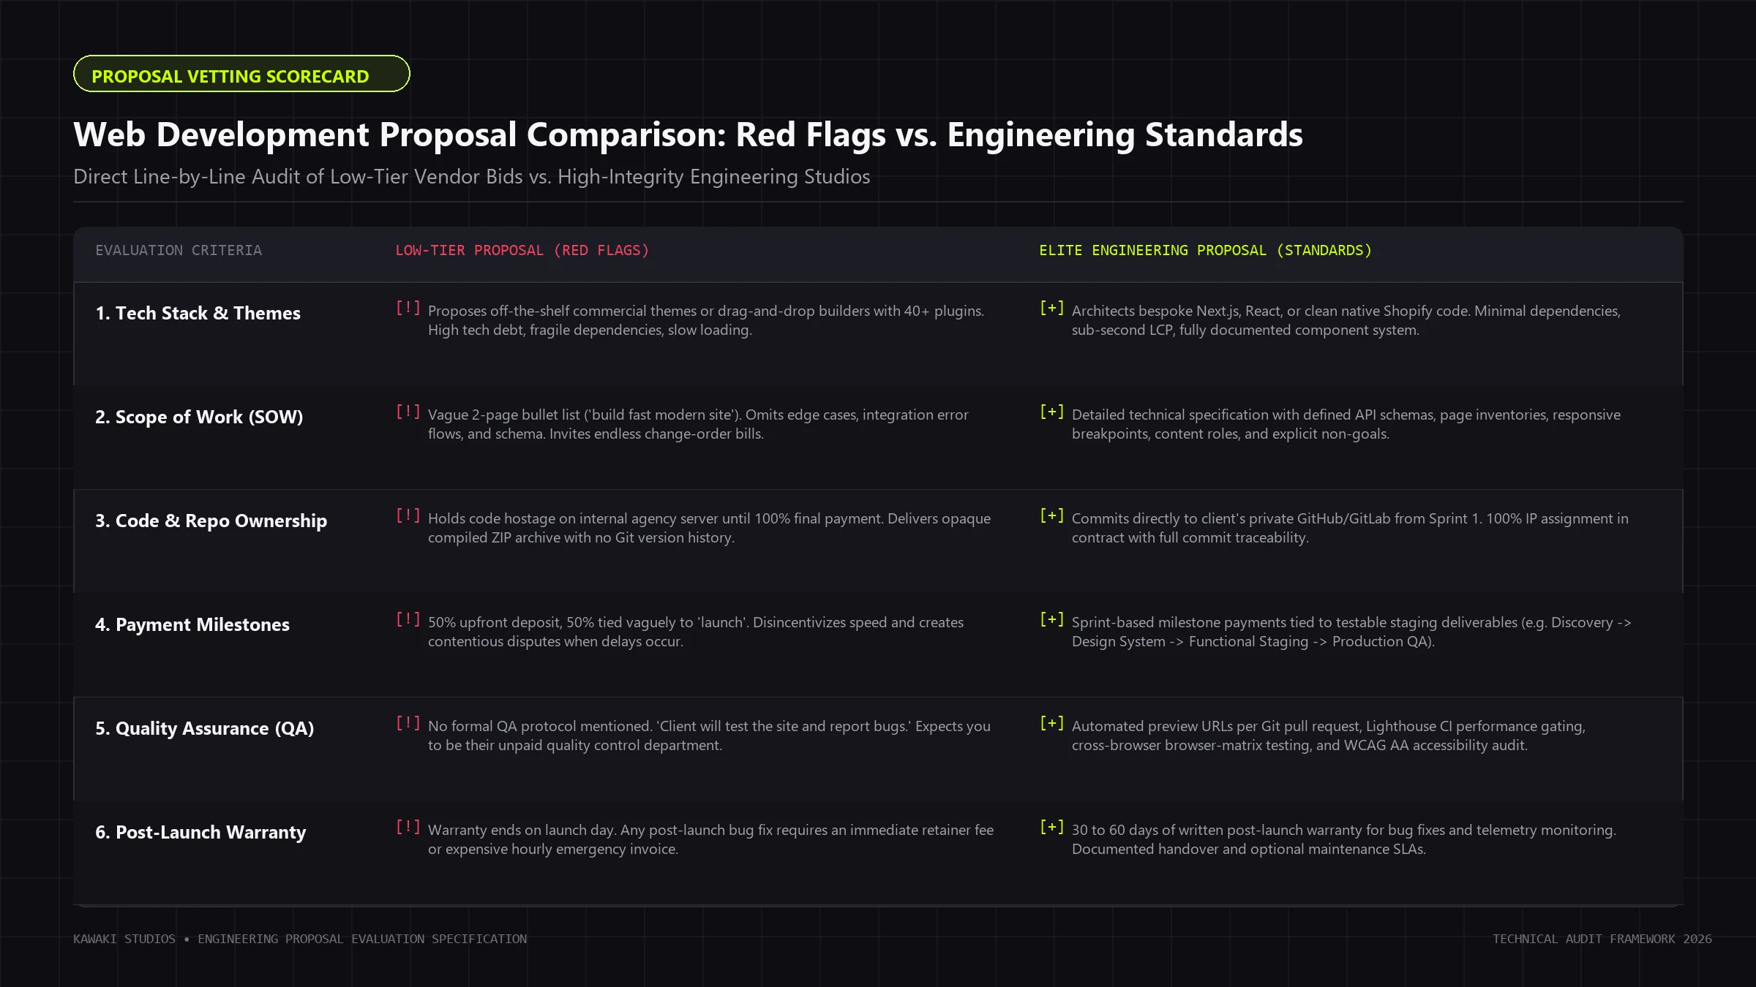
Task: Click the red flag marker in the Tech Stack row
Action: pos(408,308)
